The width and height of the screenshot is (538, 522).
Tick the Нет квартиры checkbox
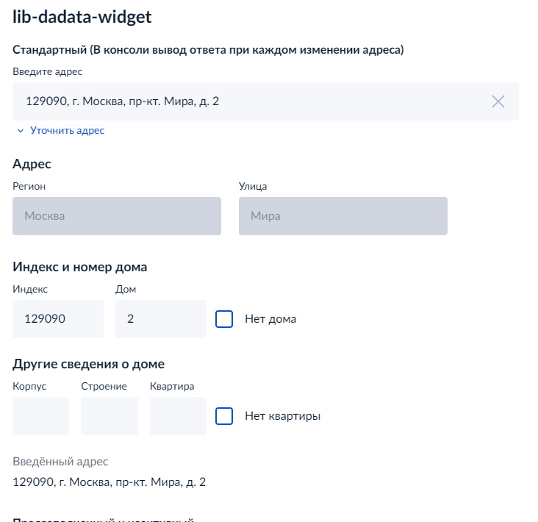(x=224, y=416)
